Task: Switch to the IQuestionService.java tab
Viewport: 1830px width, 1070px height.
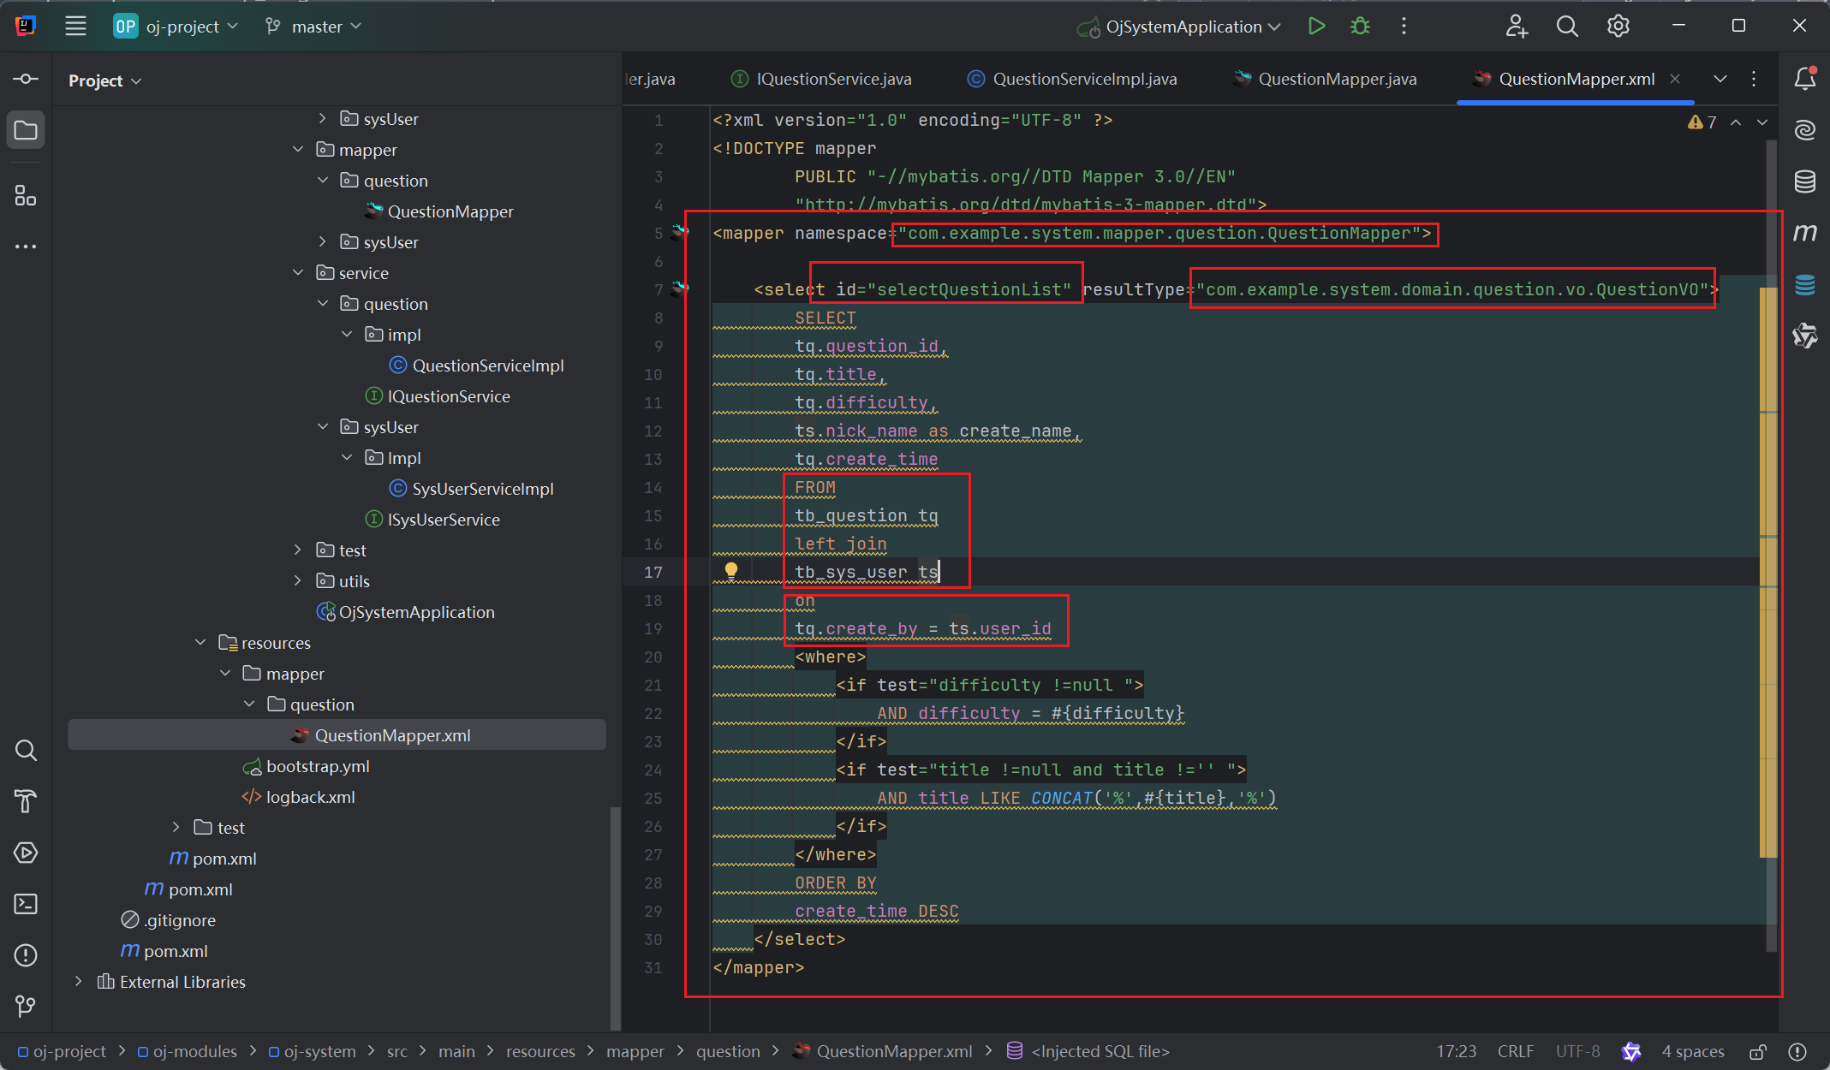Action: click(821, 79)
